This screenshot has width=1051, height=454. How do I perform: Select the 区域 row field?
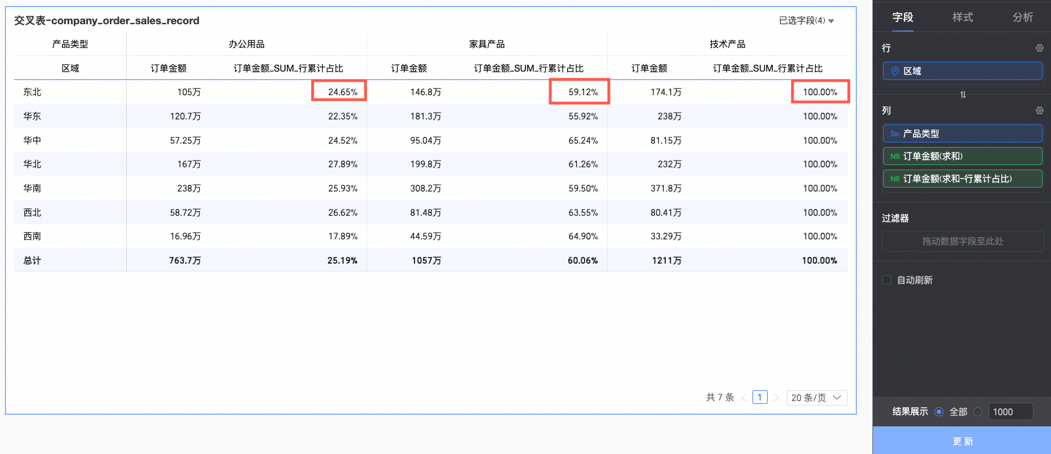pos(963,71)
